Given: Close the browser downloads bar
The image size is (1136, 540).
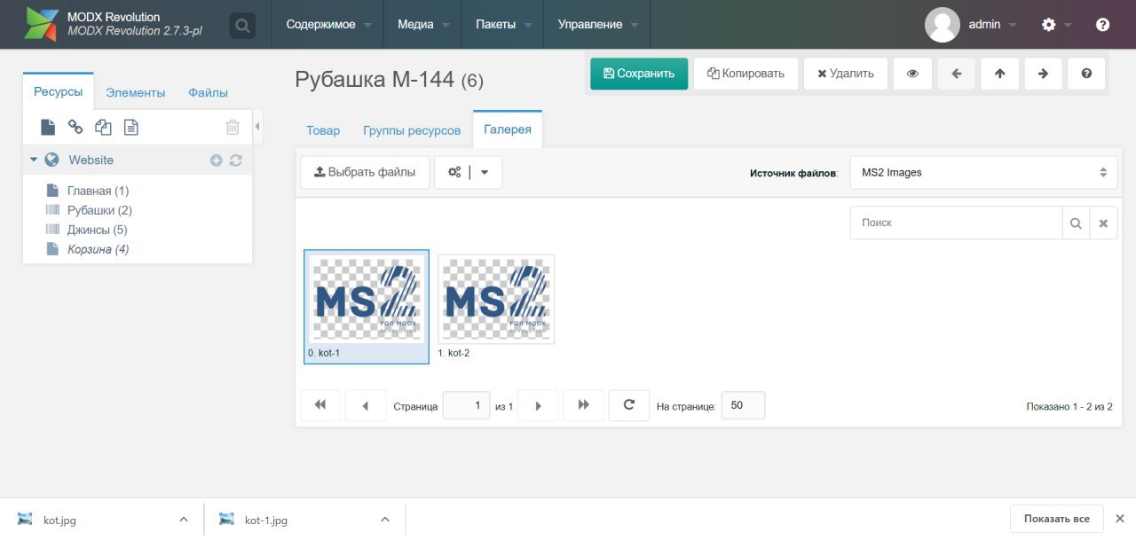Looking at the screenshot, I should (1120, 519).
